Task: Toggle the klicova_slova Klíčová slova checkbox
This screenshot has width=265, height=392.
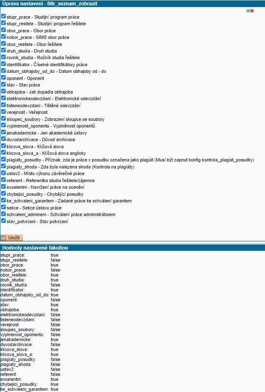Action: click(x=3, y=146)
